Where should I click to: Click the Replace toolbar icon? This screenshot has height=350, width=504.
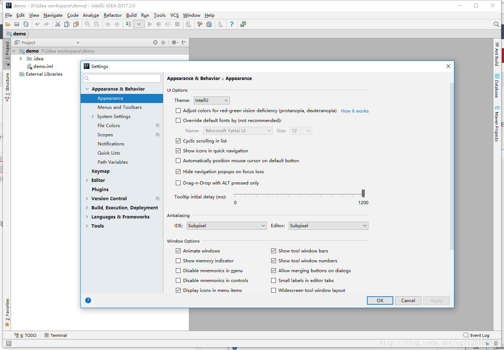[x=96, y=24]
